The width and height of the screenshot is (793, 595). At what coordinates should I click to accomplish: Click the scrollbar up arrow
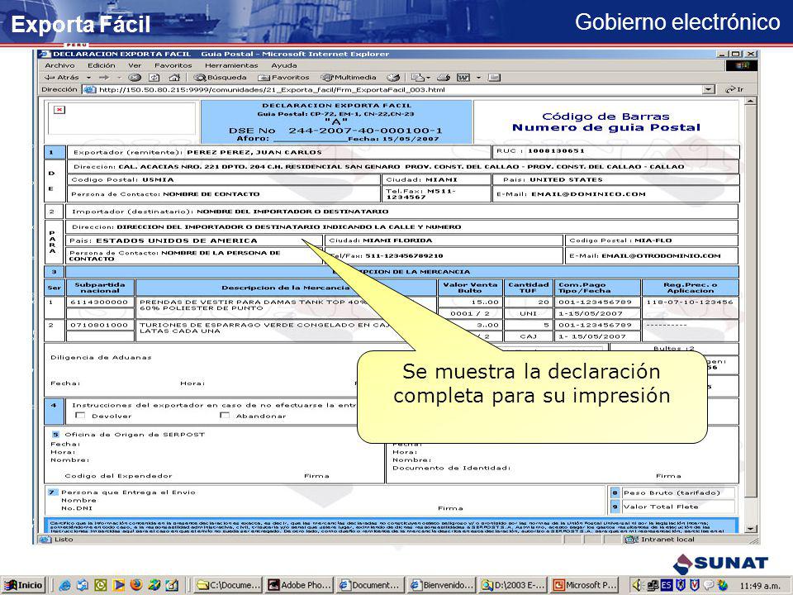coord(751,101)
